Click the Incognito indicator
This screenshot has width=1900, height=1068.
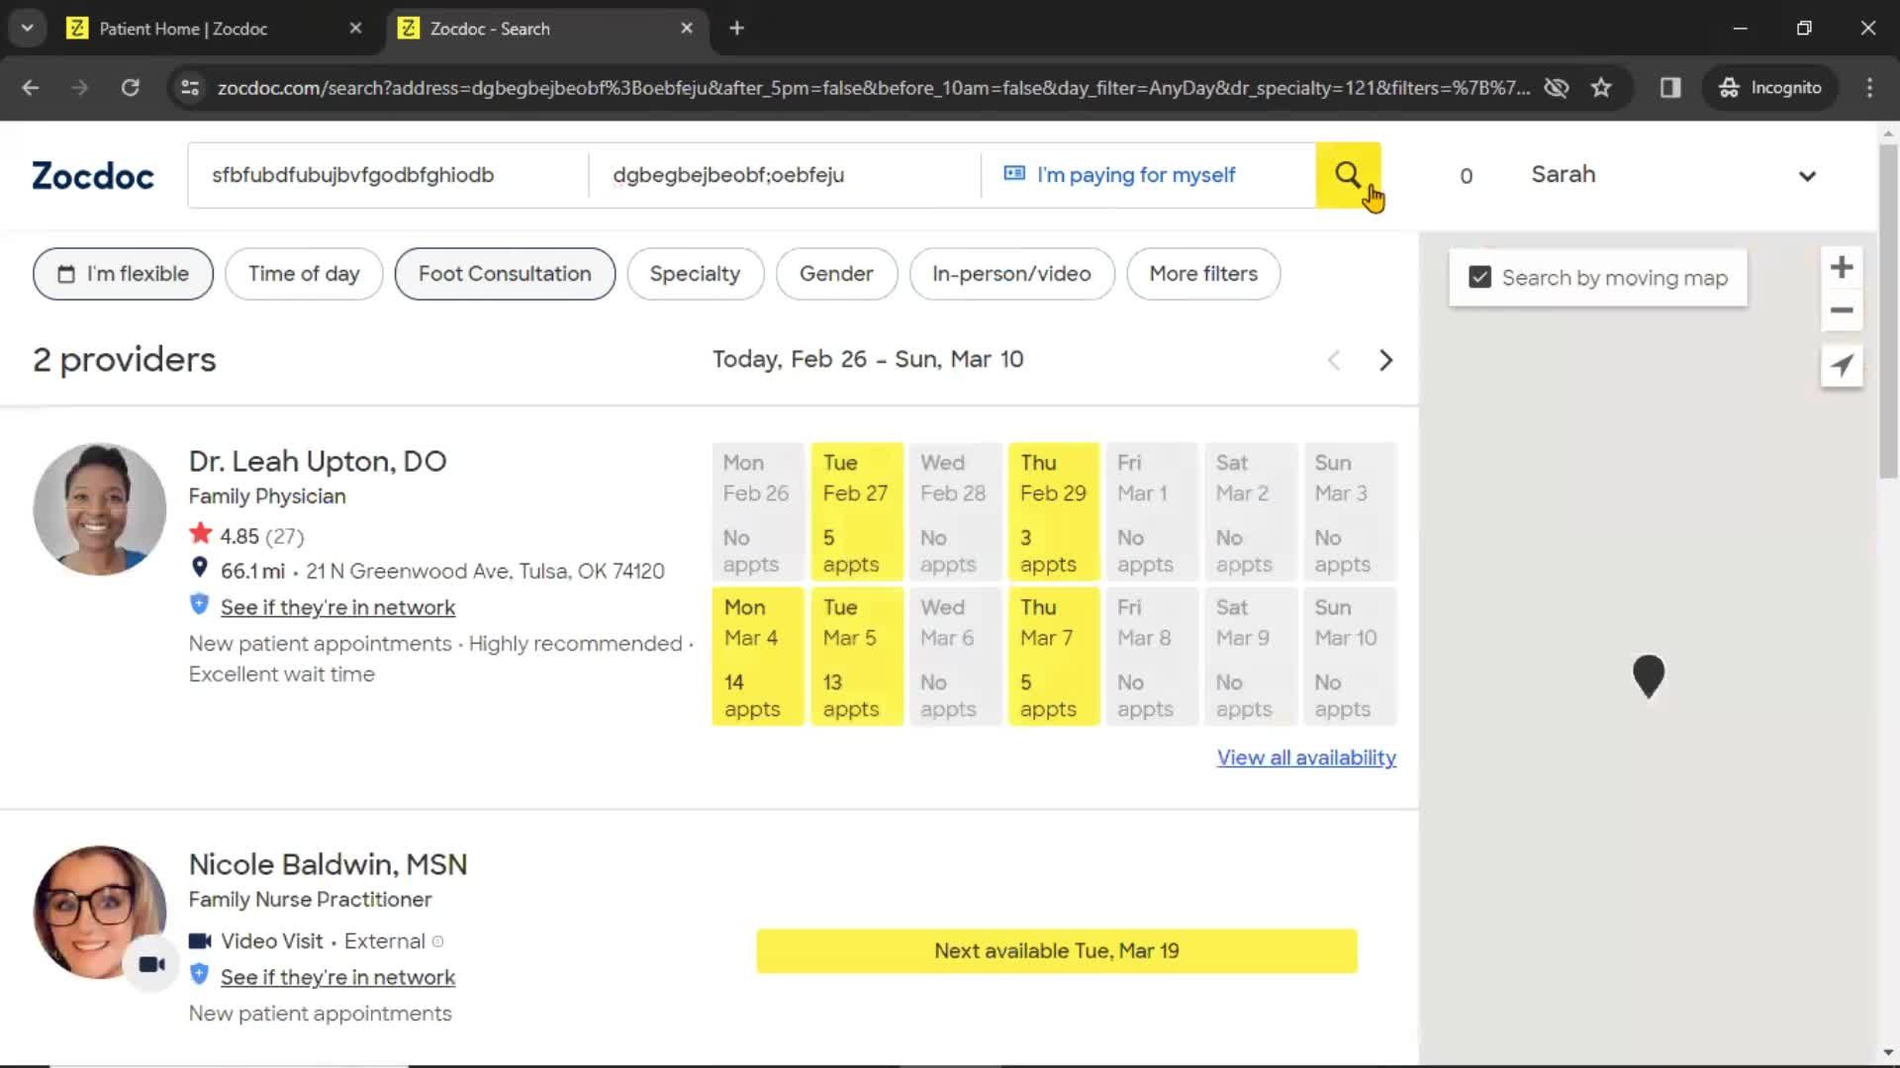1770,88
